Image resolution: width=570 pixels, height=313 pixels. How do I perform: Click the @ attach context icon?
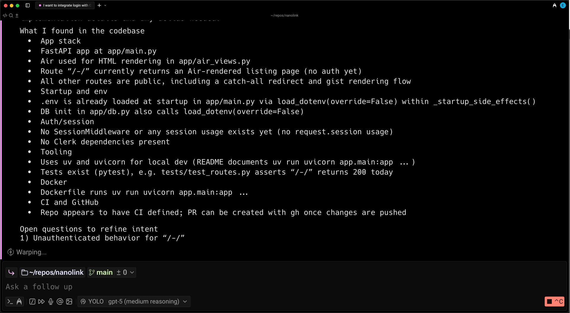point(60,301)
